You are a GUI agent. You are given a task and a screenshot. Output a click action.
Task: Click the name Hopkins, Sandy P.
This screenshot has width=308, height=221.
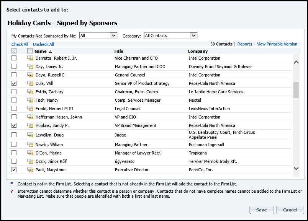pyautogui.click(x=52, y=125)
